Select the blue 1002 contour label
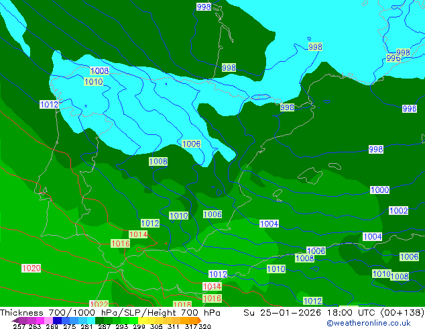 coord(398,210)
